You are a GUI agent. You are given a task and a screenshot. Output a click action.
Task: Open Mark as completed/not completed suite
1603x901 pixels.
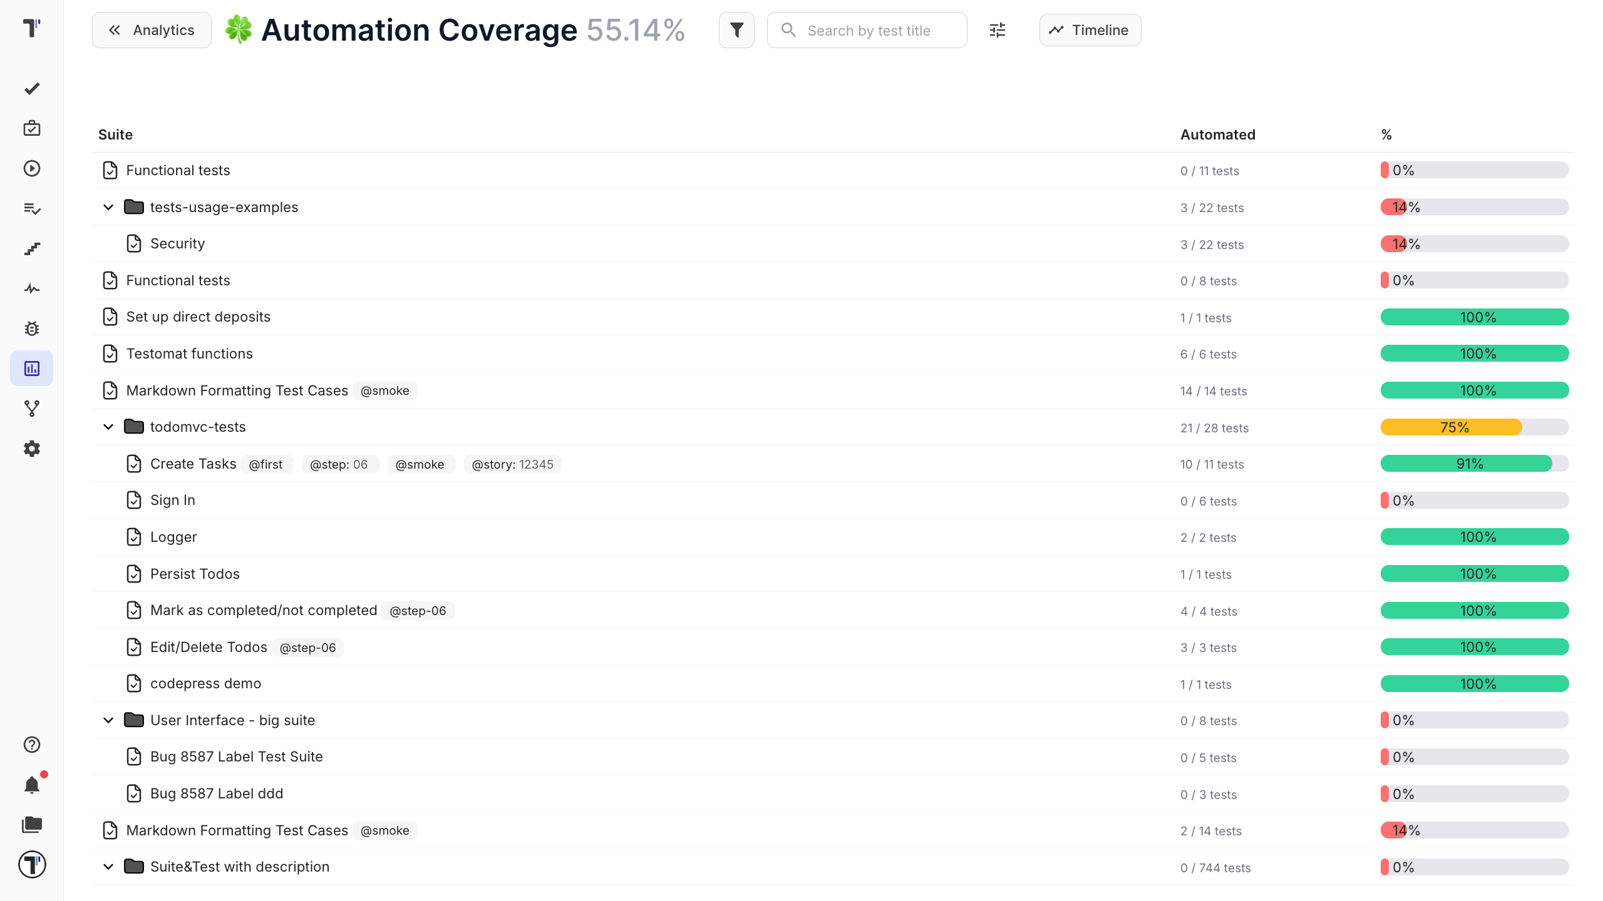(x=264, y=610)
